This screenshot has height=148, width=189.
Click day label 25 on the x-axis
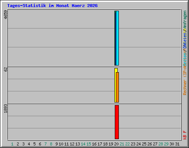click(144, 144)
